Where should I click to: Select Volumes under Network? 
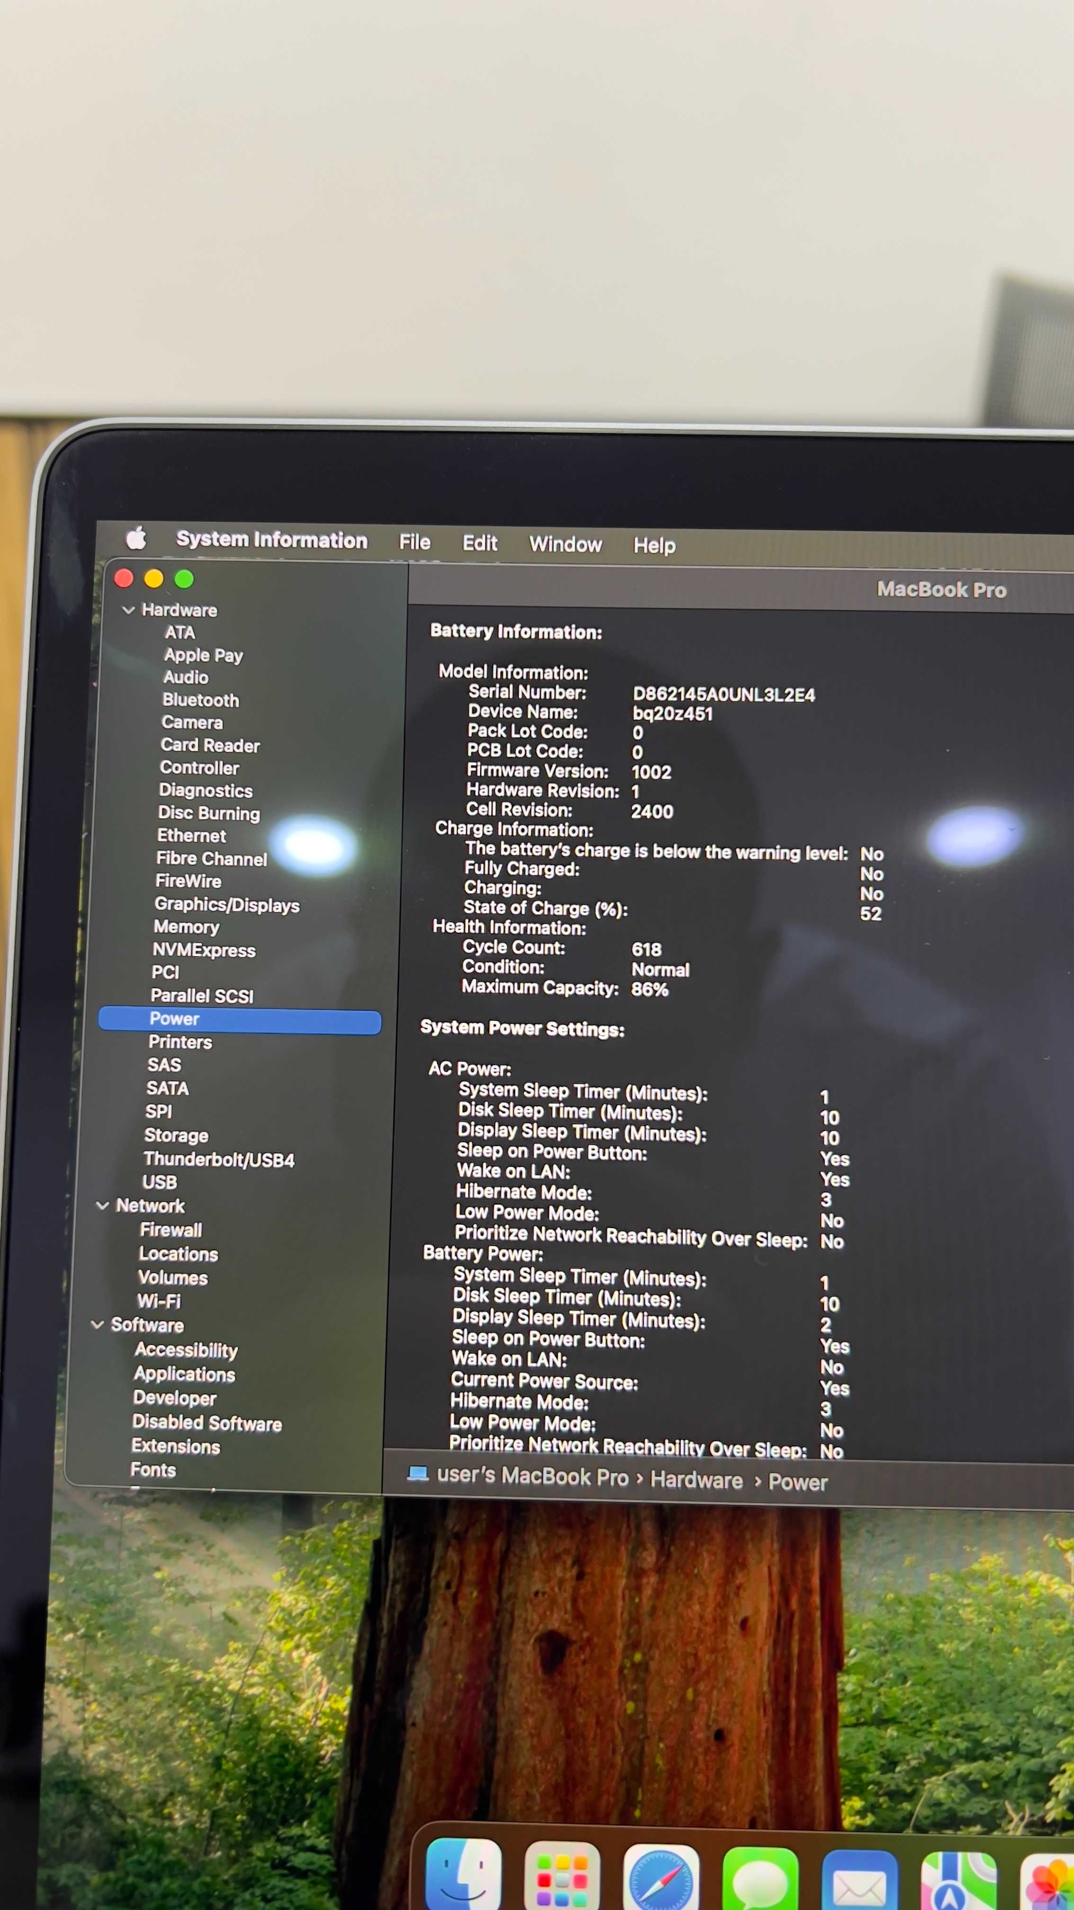point(173,1278)
